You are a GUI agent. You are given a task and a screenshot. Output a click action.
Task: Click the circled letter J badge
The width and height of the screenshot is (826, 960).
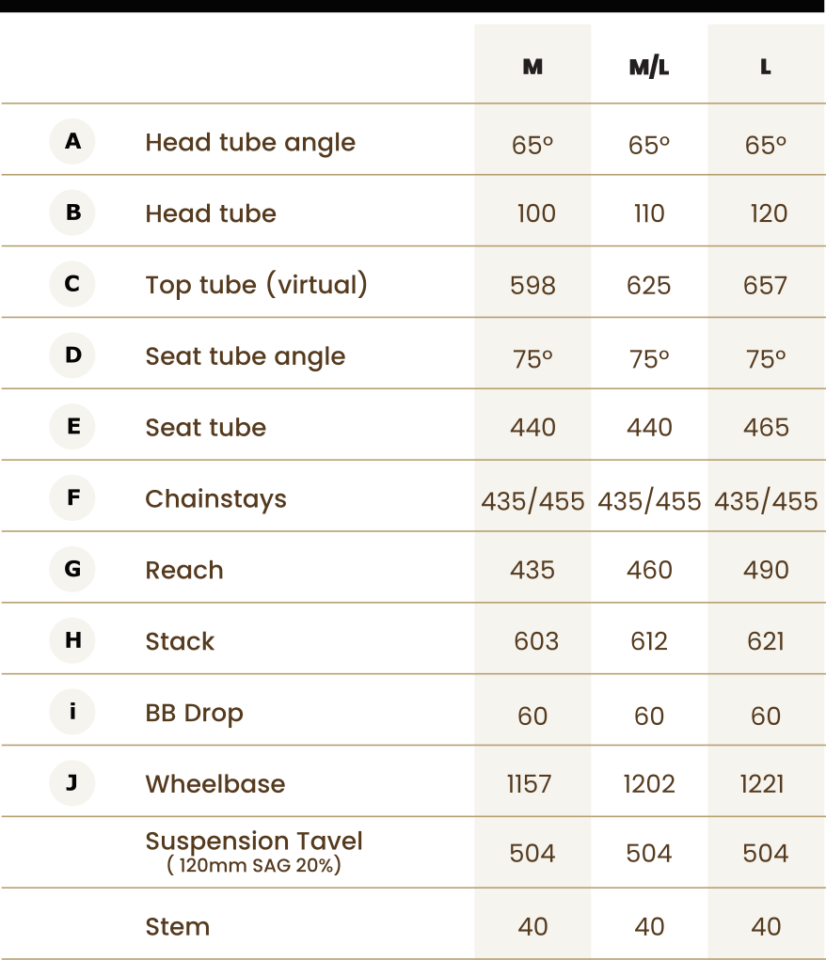tap(72, 783)
